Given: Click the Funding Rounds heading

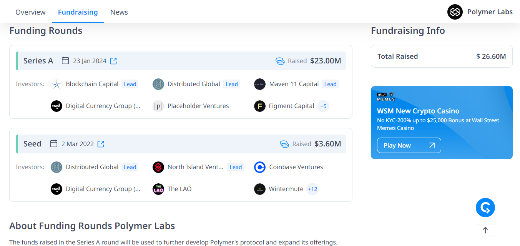Looking at the screenshot, I should click(46, 31).
